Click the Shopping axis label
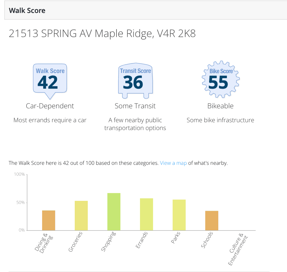 (108, 242)
